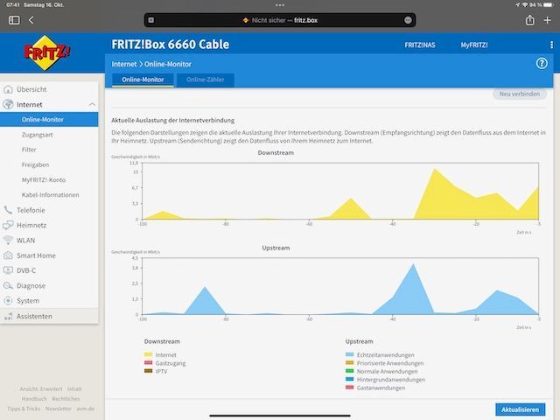
Task: Click the Ansicht: Erweitert footer link
Action: coord(41,388)
